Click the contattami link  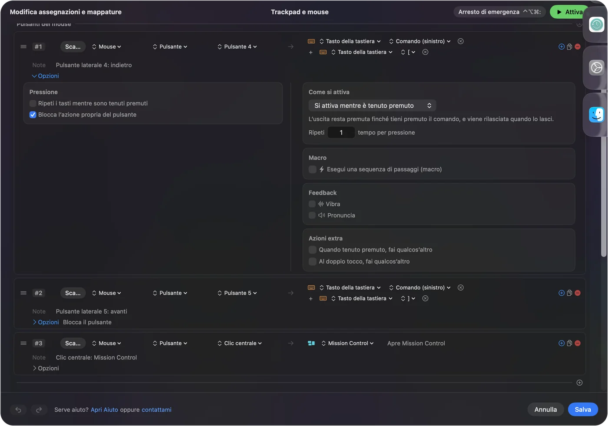click(156, 409)
